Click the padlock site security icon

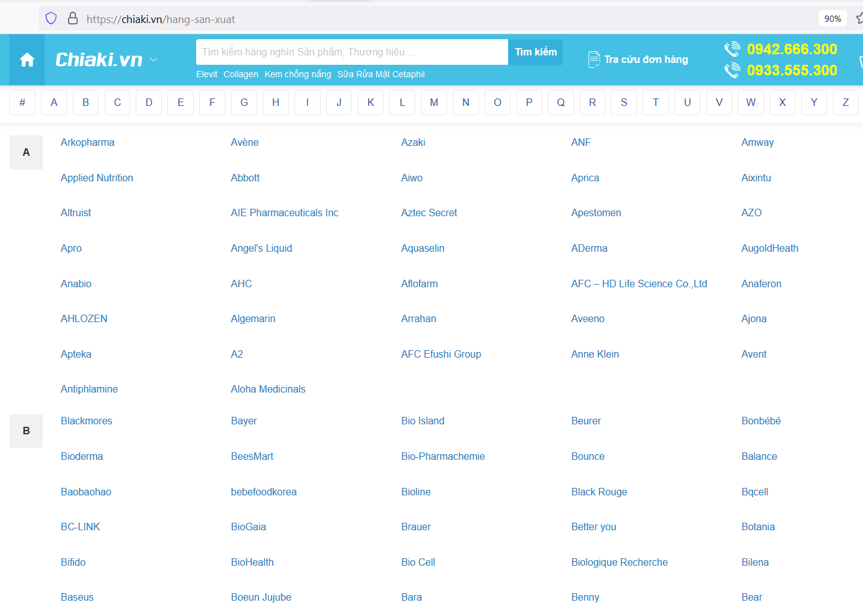(x=73, y=19)
